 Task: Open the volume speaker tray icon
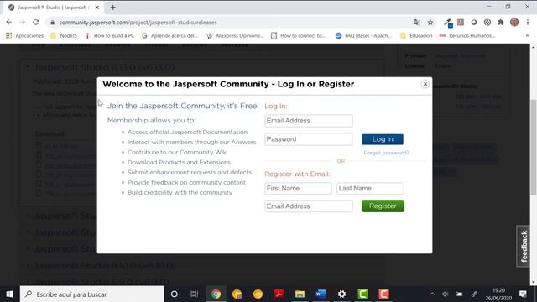446,294
